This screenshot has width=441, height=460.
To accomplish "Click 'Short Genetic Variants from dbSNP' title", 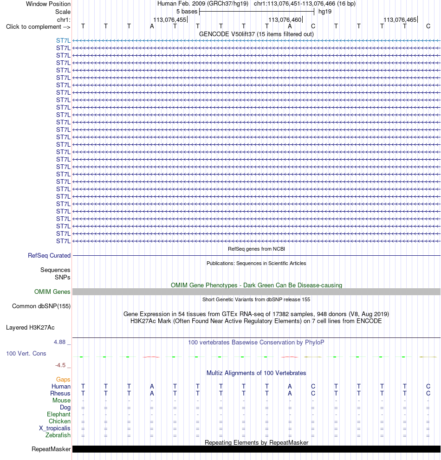I will [x=256, y=299].
